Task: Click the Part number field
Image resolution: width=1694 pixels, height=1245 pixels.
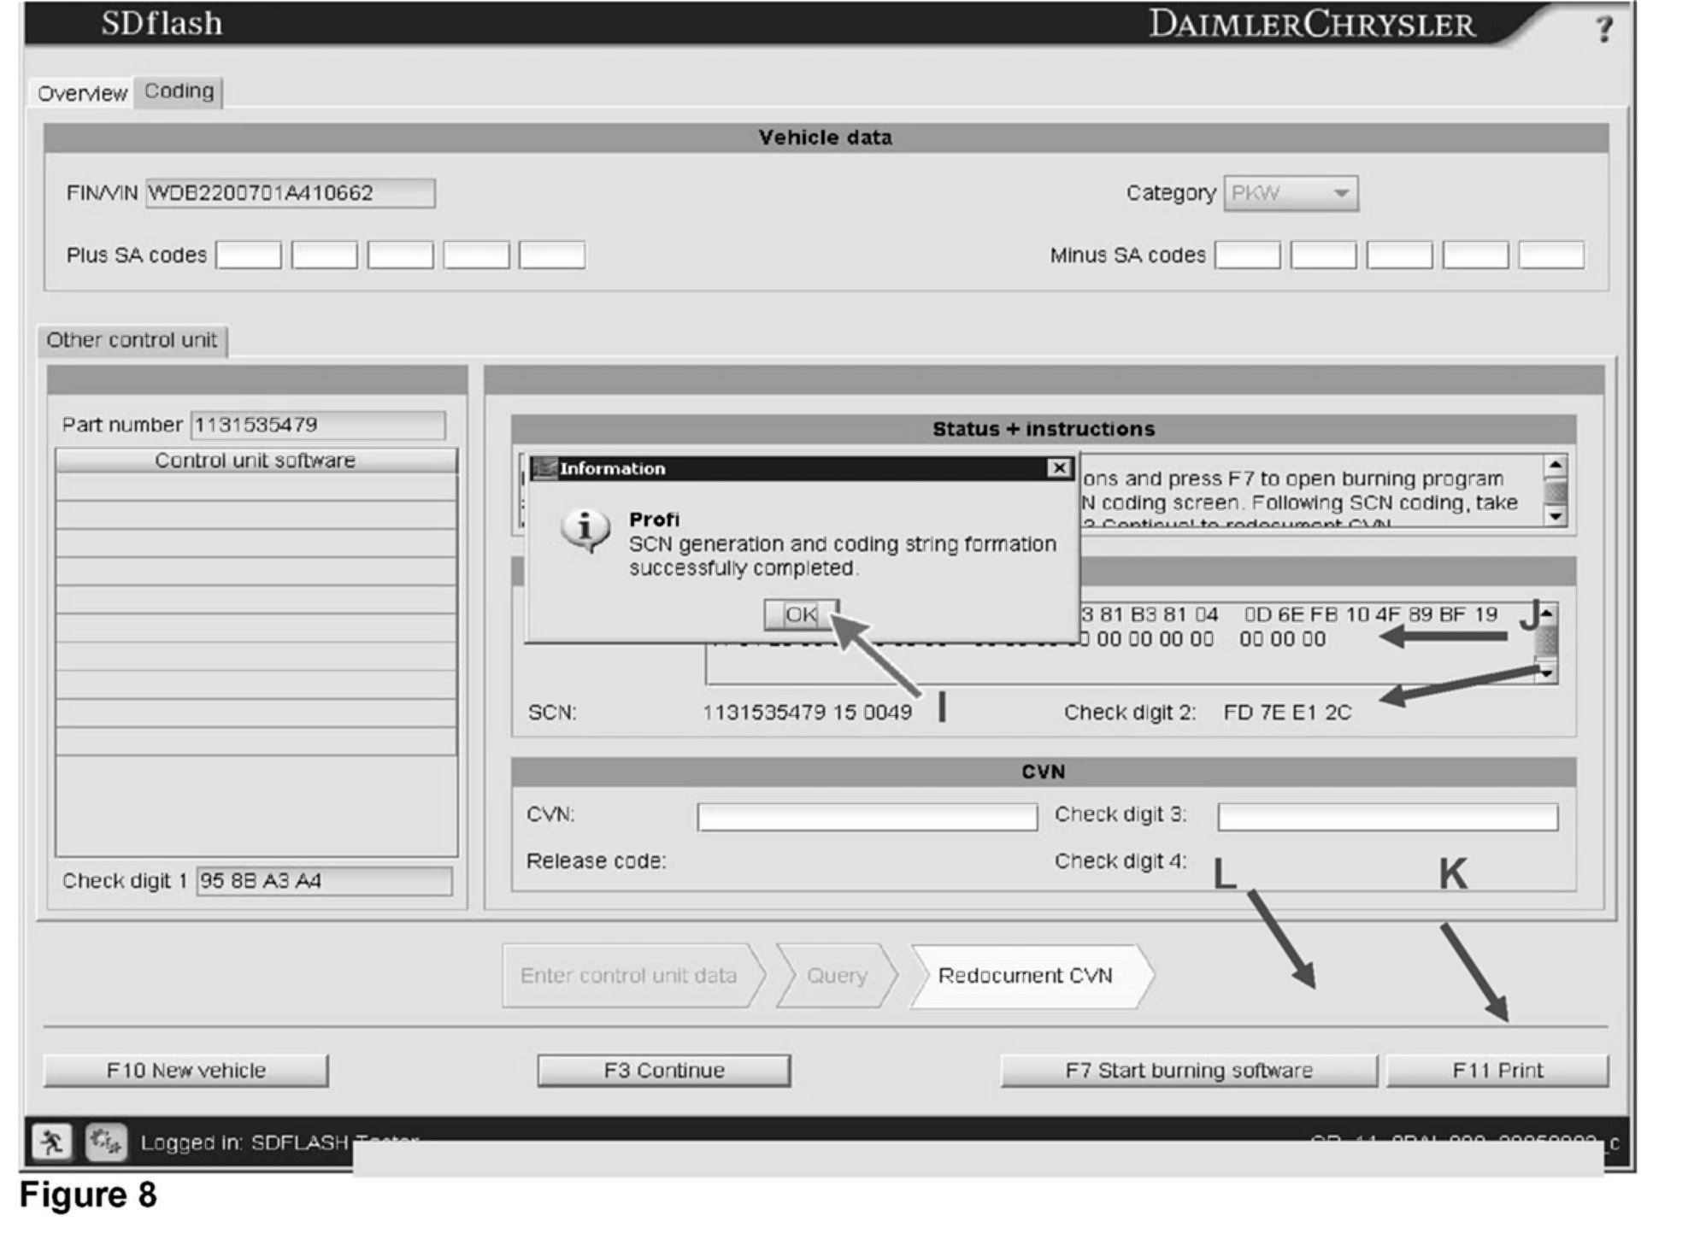Action: tap(318, 425)
